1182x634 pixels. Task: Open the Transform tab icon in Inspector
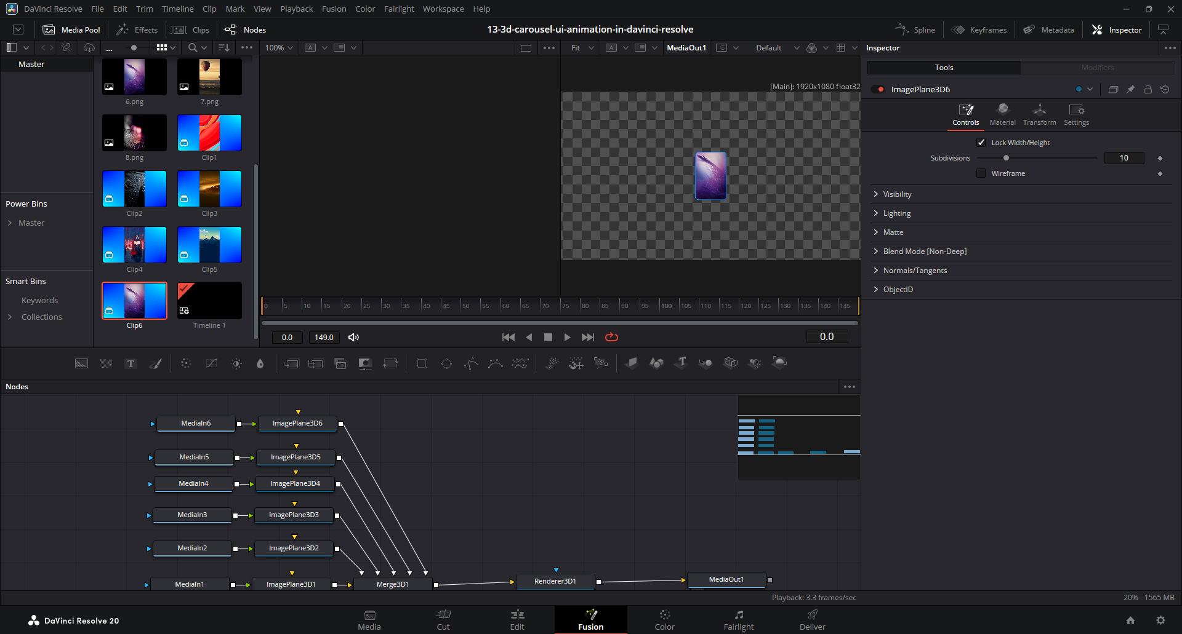(x=1039, y=114)
